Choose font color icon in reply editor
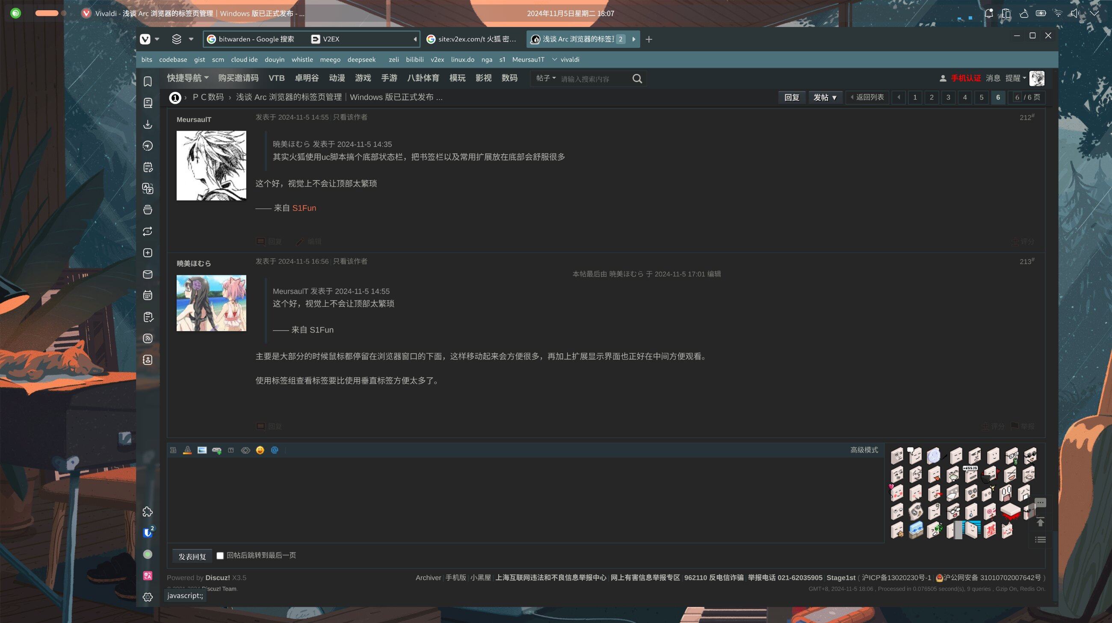 (x=187, y=450)
